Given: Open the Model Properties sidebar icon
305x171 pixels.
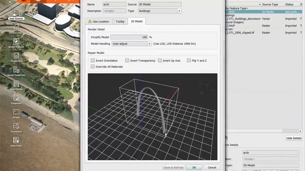Looking at the screenshot, I should pos(16,70).
